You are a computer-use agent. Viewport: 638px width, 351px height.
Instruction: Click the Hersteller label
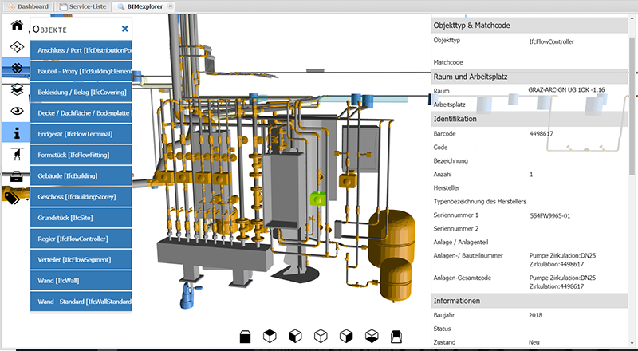click(x=447, y=187)
